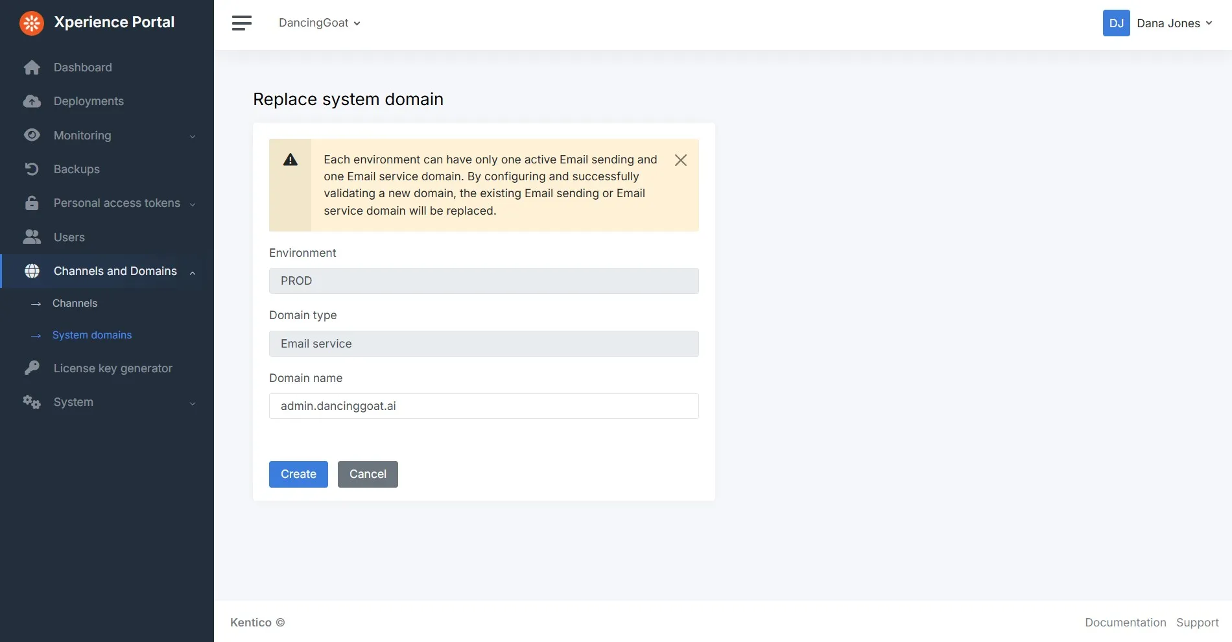Click the Dashboard home icon
The width and height of the screenshot is (1232, 642).
[x=32, y=67]
